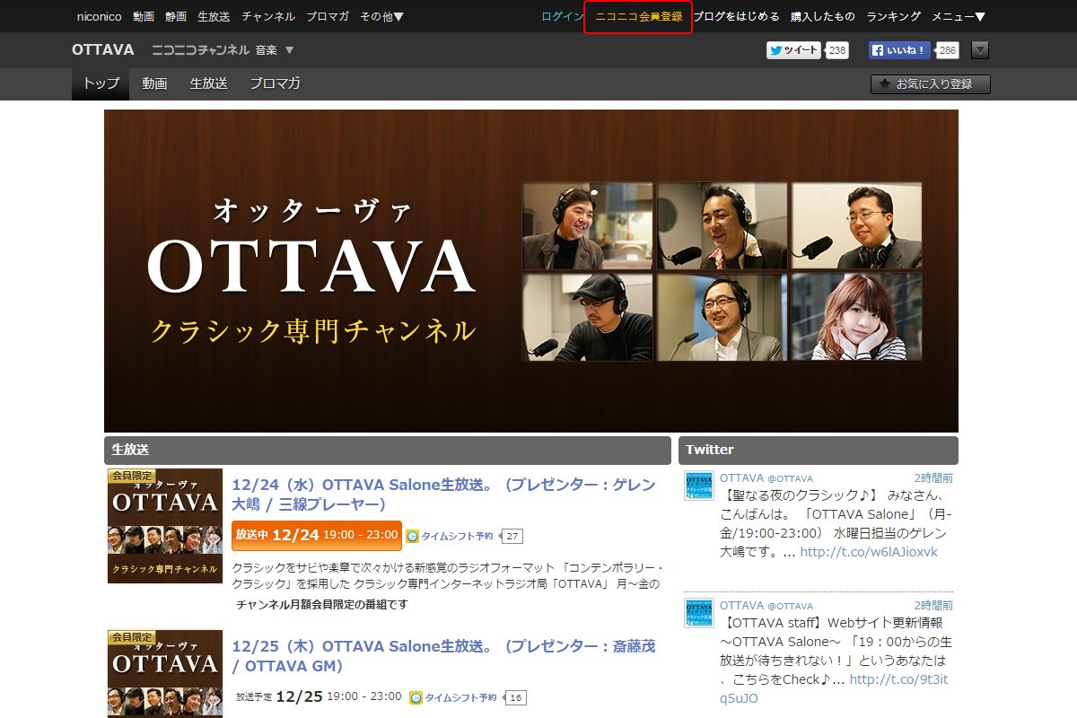The height and width of the screenshot is (718, 1077).
Task: Switch to the 動画 channel tab
Action: (x=154, y=83)
